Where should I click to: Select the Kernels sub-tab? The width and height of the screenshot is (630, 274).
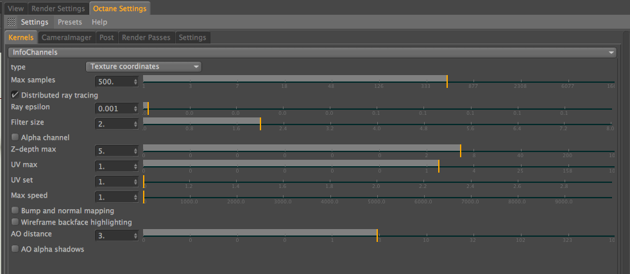pyautogui.click(x=21, y=37)
